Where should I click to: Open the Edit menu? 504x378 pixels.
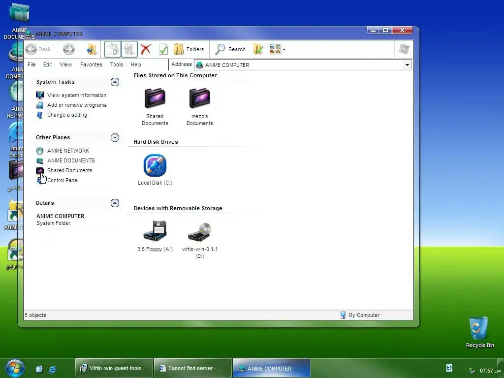coord(48,64)
